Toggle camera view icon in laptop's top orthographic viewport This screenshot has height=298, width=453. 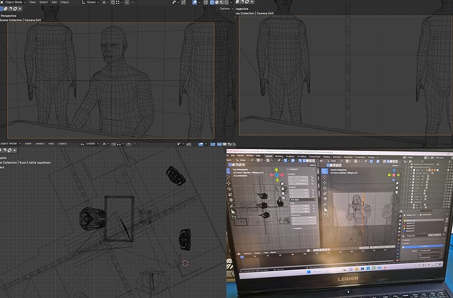click(x=283, y=193)
